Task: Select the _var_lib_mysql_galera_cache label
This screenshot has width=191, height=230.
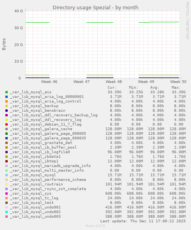Action: pos(41,129)
